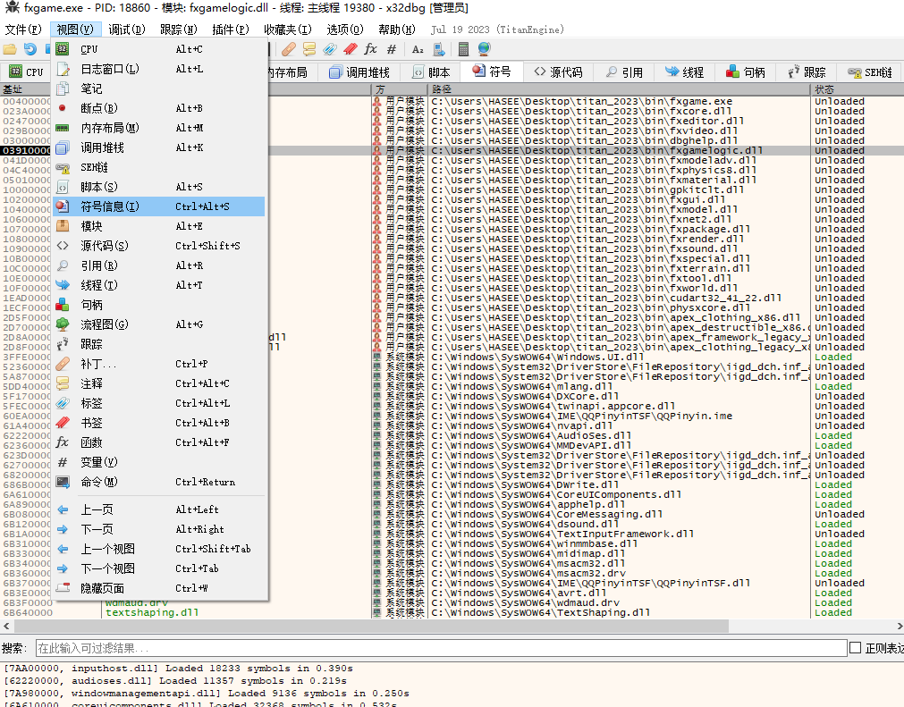Open the 调试(D) menu

coord(127,29)
